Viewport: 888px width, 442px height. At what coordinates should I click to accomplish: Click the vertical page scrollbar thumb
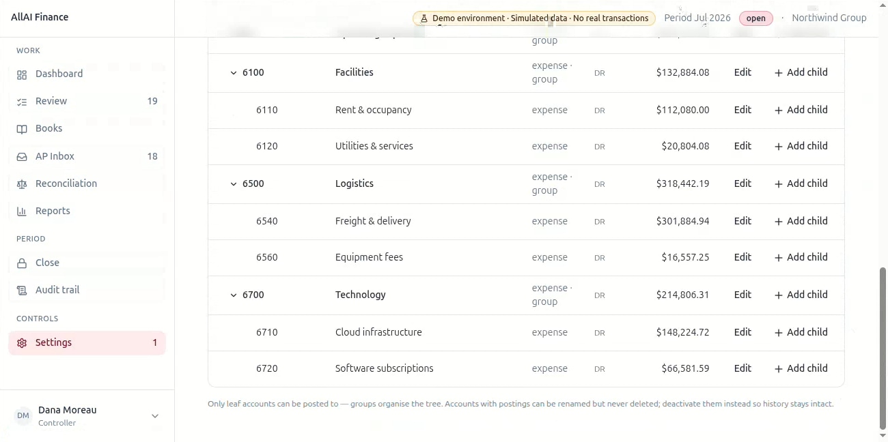(x=883, y=348)
